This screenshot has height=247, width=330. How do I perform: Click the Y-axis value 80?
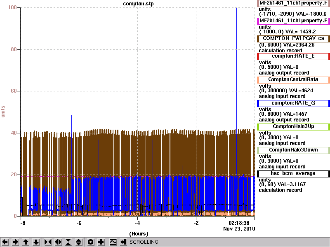(x=14, y=49)
